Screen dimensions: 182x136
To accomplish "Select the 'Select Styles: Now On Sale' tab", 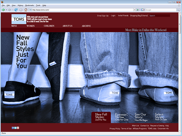I will (x=161, y=117).
